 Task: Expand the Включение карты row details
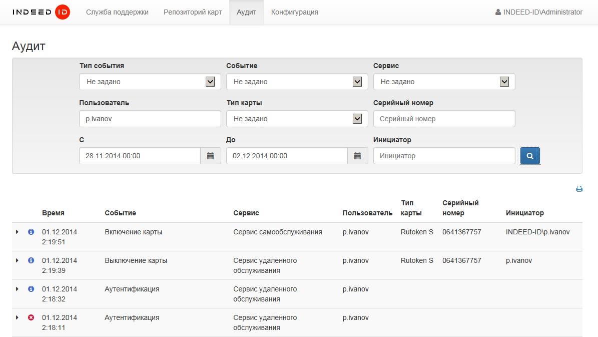pyautogui.click(x=17, y=232)
